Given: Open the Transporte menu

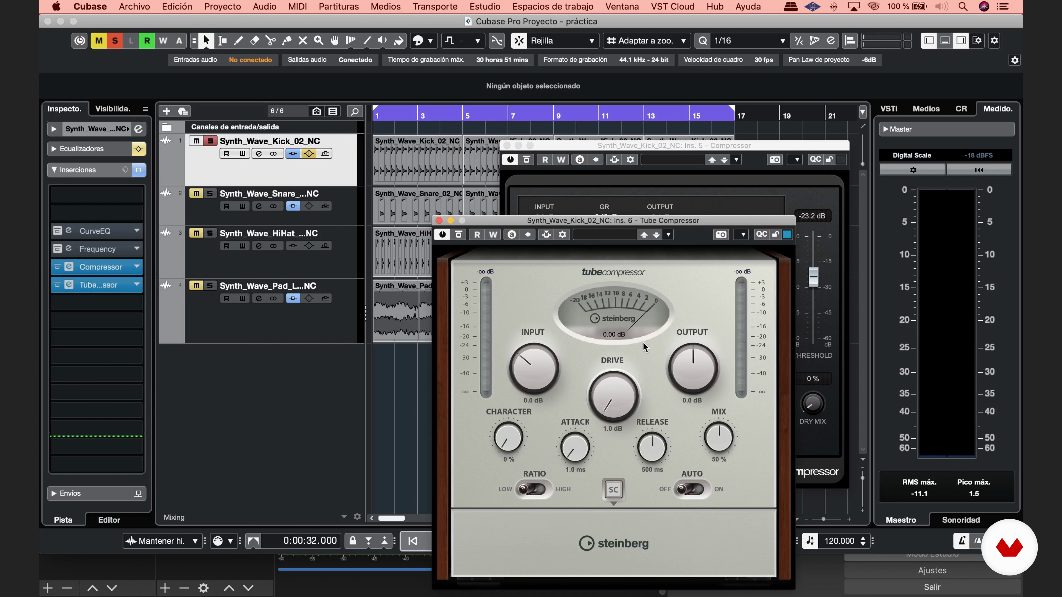Looking at the screenshot, I should pos(435,7).
